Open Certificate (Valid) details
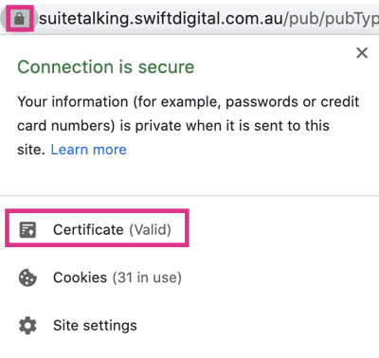This screenshot has width=379, height=358. [x=97, y=228]
